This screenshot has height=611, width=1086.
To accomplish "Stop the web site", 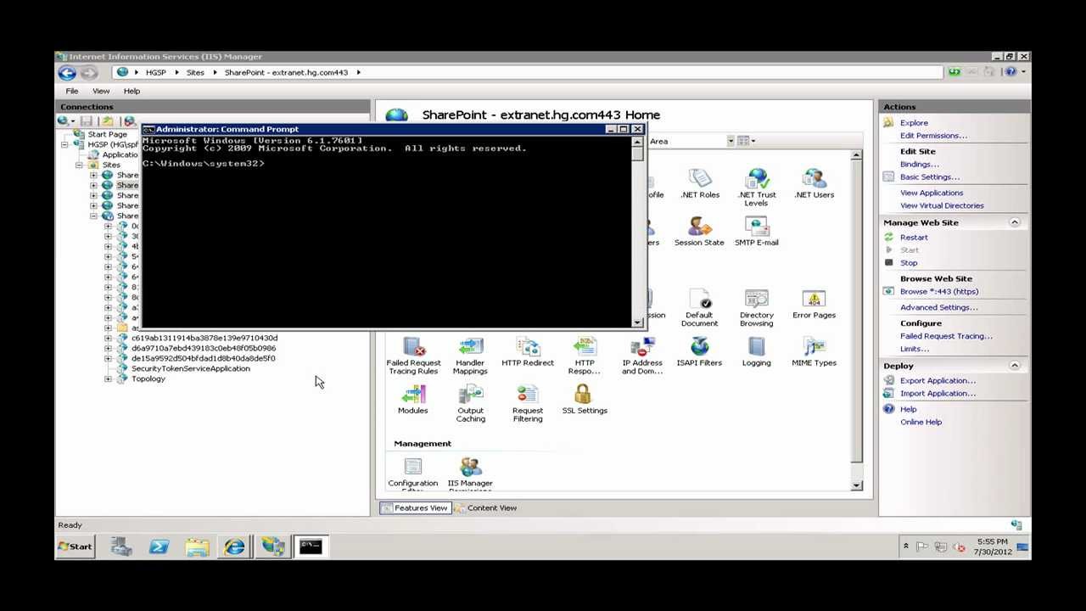I will point(909,263).
